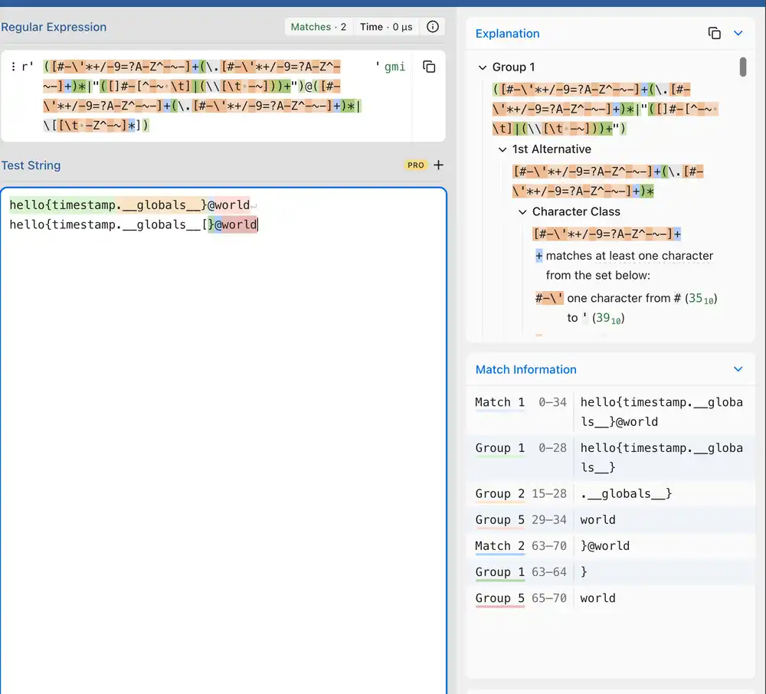Click the 1st Alternative label

click(x=552, y=149)
